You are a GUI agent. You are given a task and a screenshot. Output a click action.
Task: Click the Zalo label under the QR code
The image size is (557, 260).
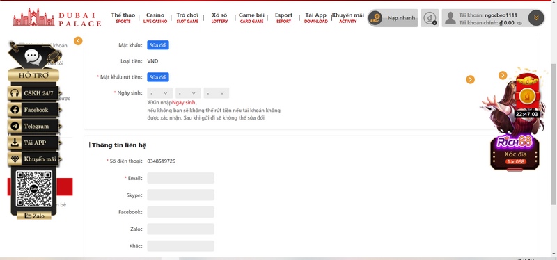click(x=34, y=216)
